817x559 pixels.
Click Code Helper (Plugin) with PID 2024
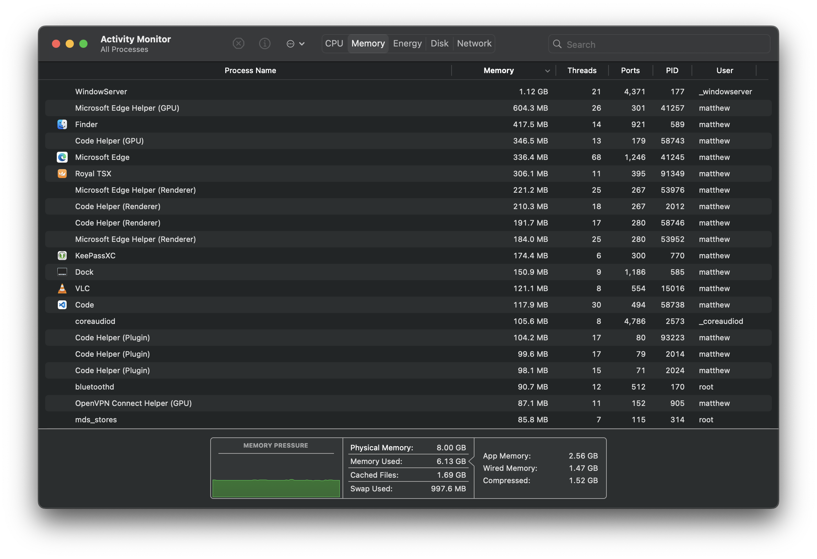(112, 370)
